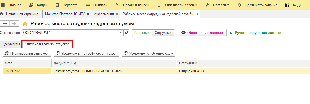Close the Рабочее место сотрудника кадровой службы tab
Viewport: 310px width, 104px height.
click(x=196, y=14)
